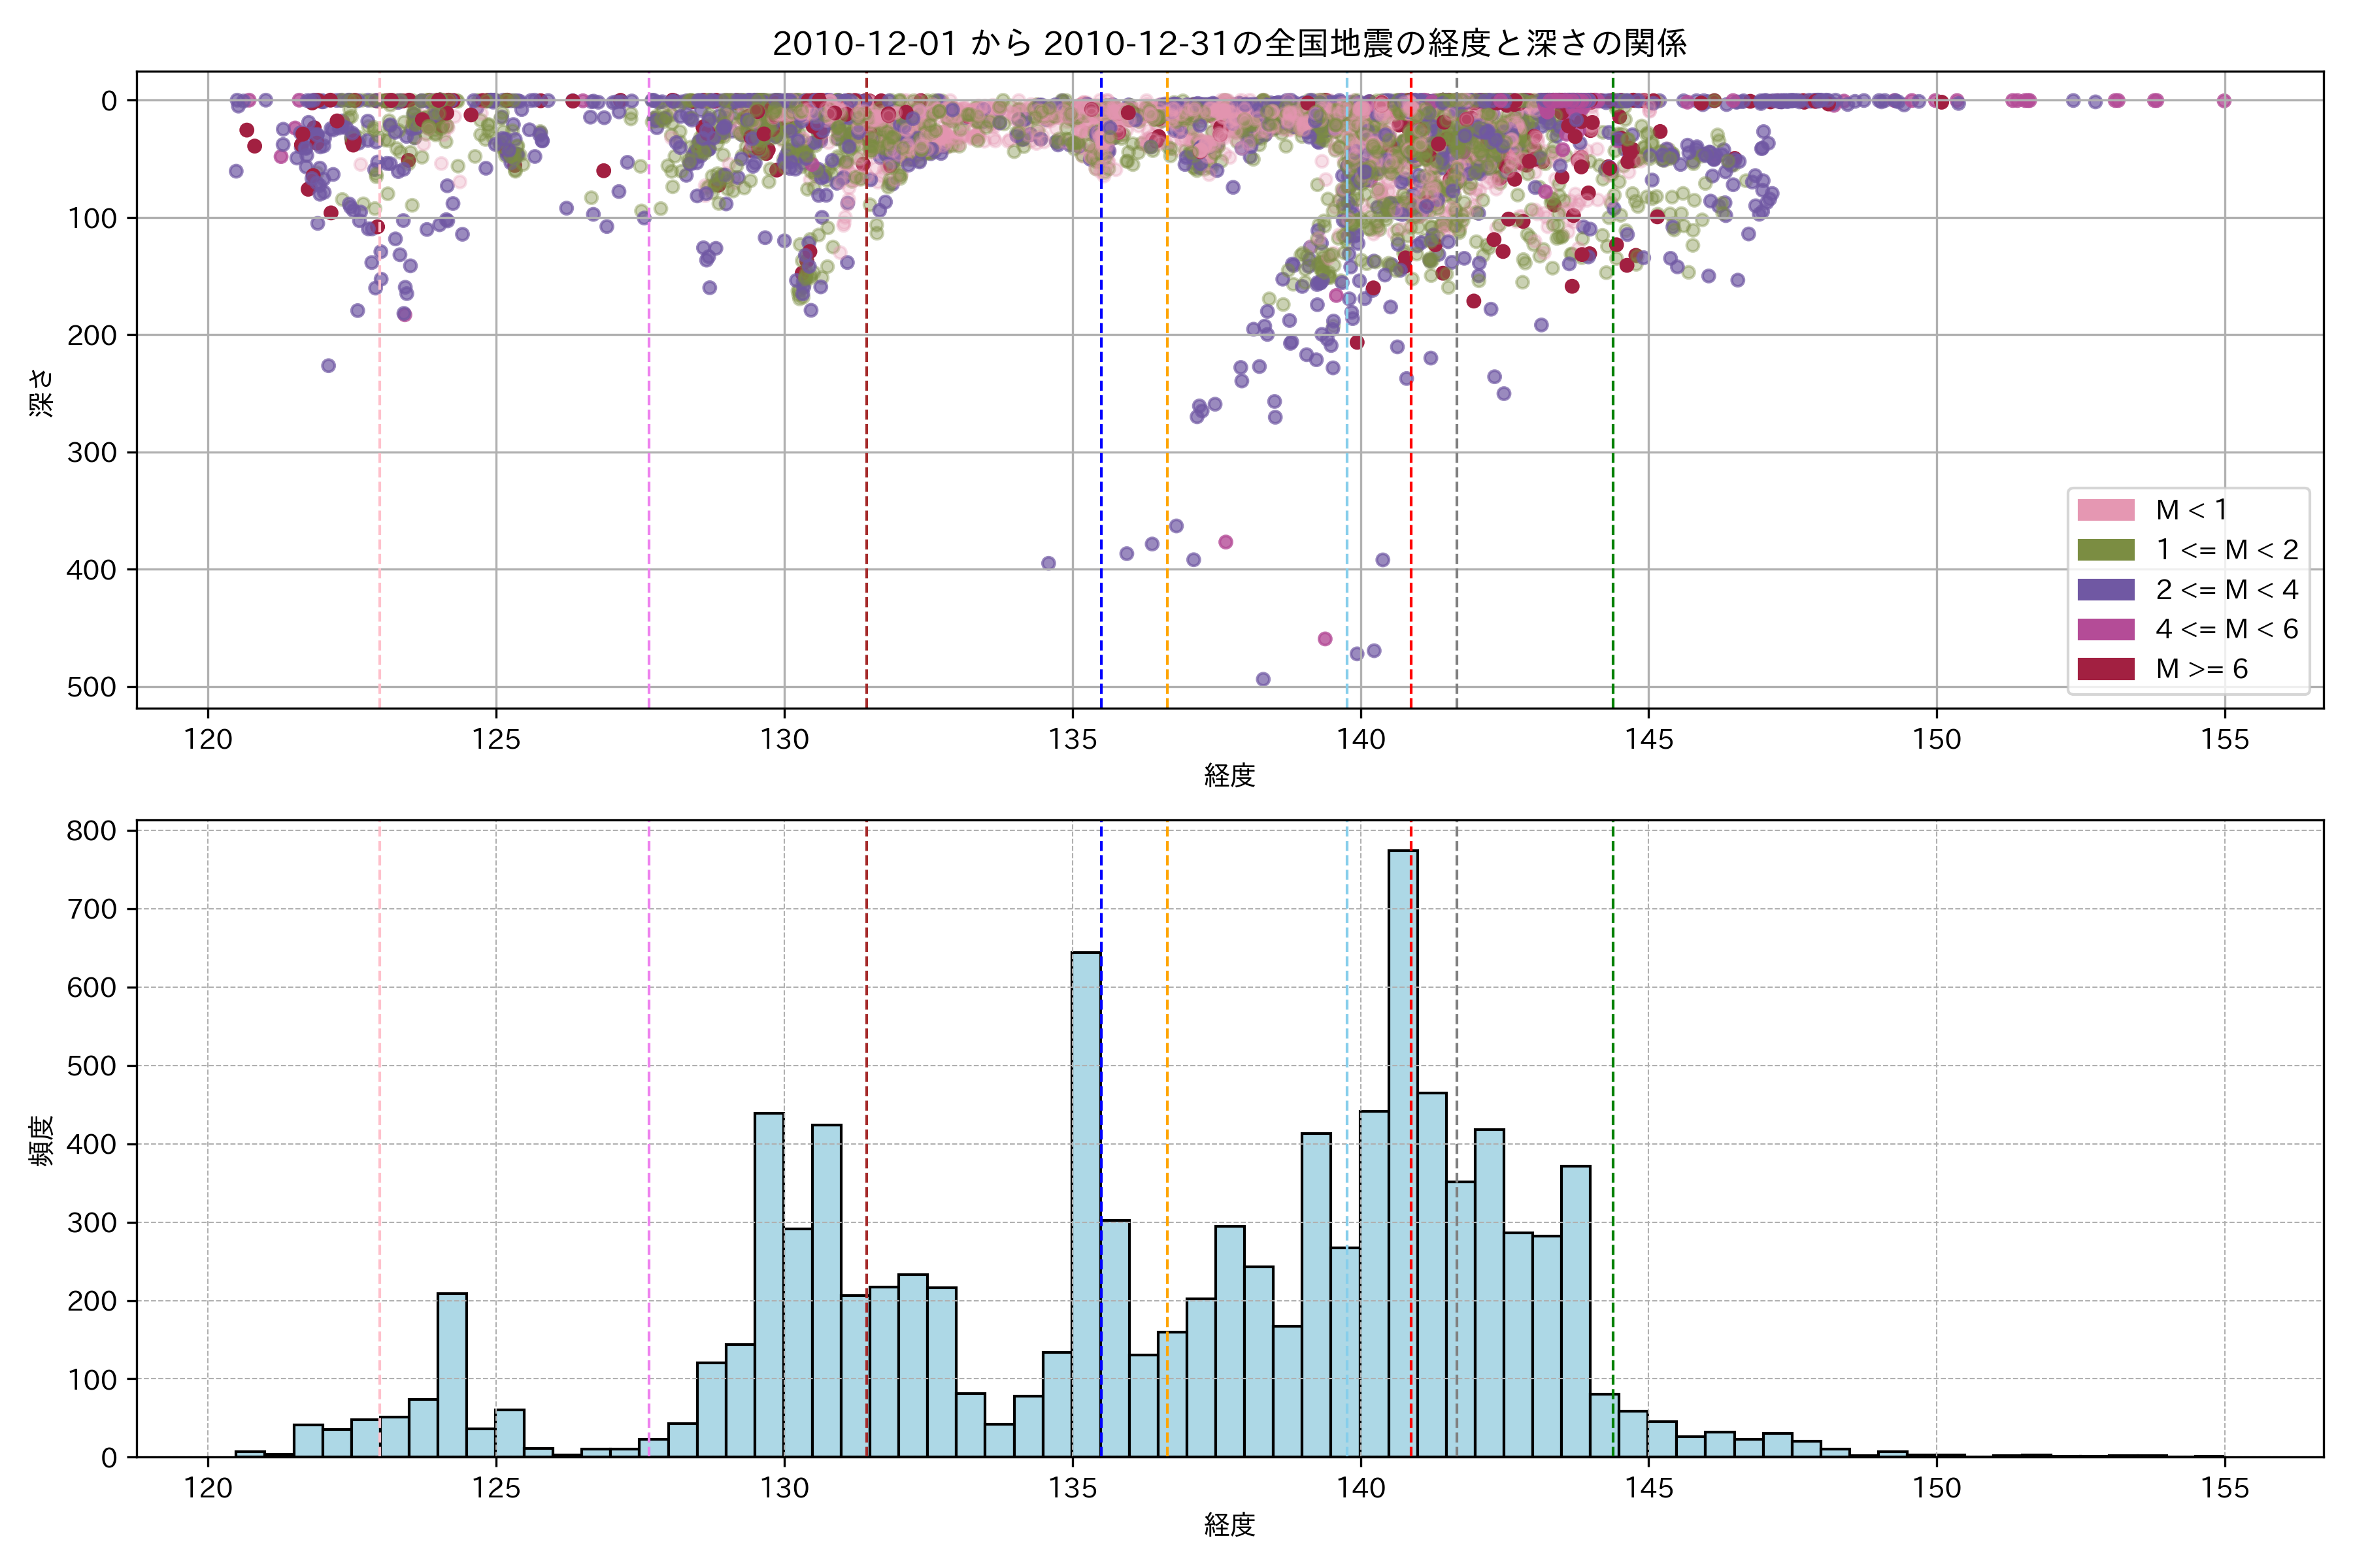Click the magenta 4 <= M < 6 legend swatch

[2105, 629]
